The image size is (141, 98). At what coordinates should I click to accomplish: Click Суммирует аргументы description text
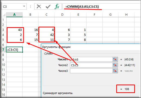[x=58, y=93]
